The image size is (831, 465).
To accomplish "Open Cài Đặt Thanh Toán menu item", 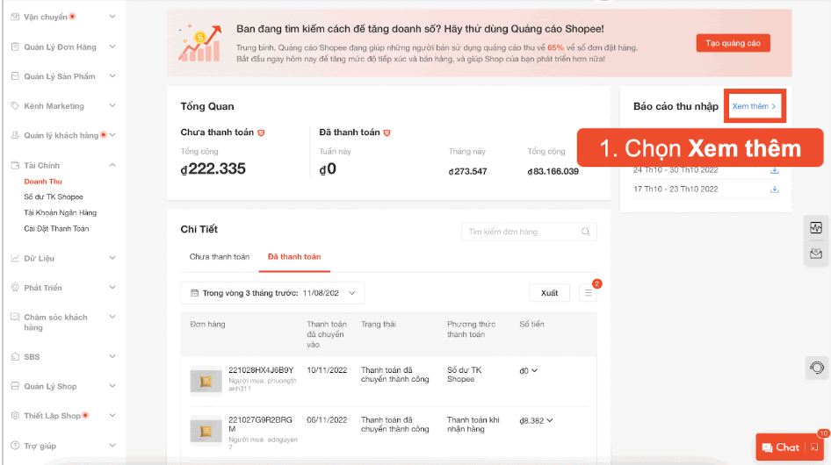I will [x=56, y=229].
